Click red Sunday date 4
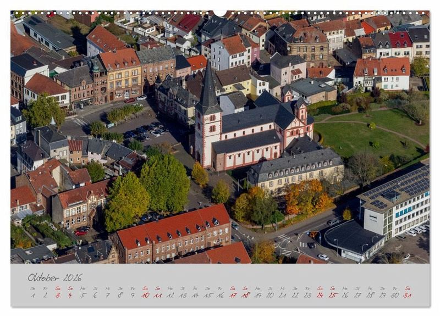Image resolution: width=440 pixels, height=317 pixels. 70,295
